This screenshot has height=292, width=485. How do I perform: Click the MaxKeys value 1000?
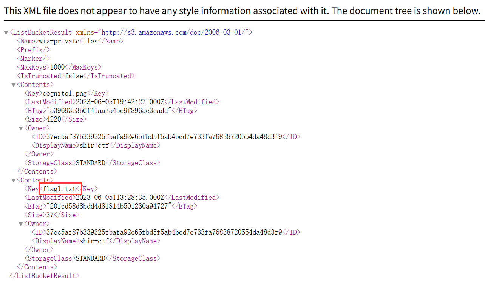pos(57,67)
